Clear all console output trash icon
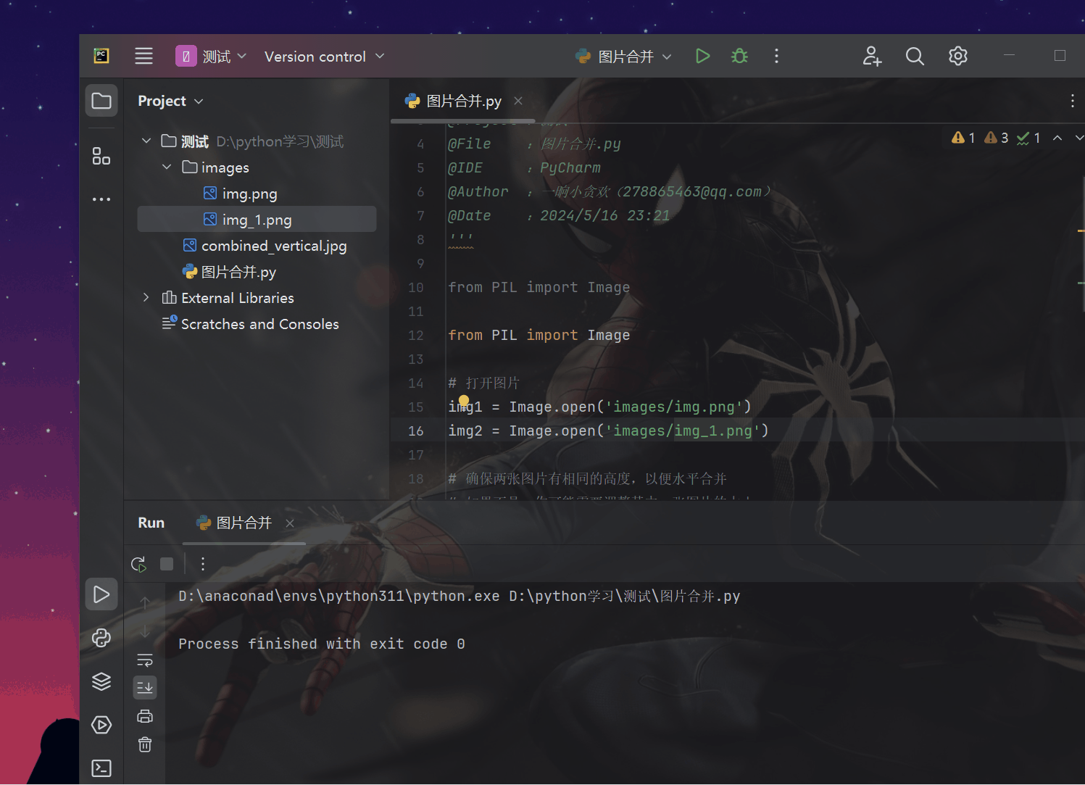Screen dimensions: 1085x785 [x=145, y=744]
